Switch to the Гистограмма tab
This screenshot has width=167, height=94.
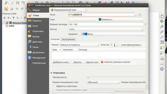coord(68,39)
